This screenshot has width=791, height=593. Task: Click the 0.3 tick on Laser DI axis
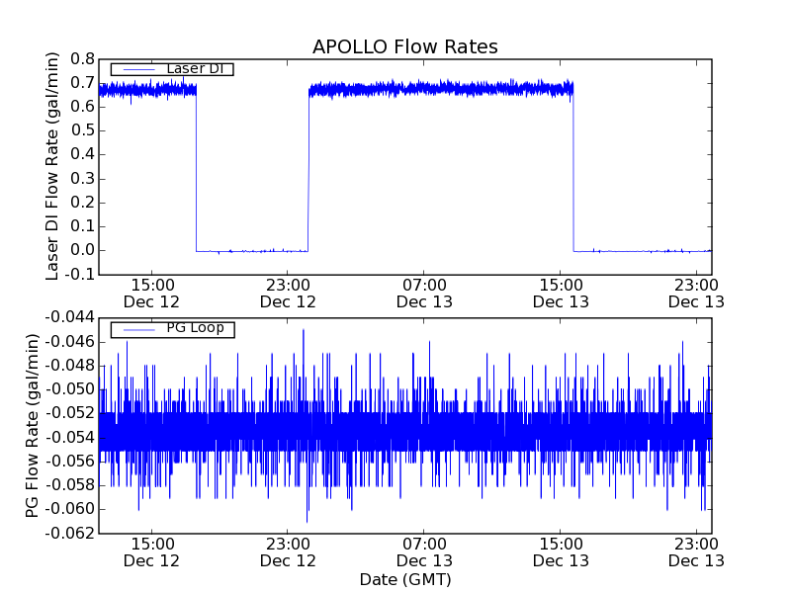click(82, 179)
